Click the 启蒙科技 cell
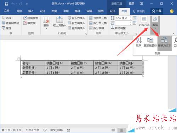 click(33, 72)
